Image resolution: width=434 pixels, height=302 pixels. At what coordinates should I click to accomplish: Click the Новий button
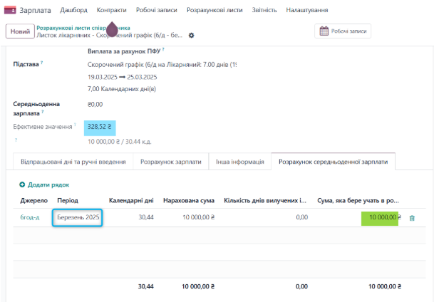[20, 31]
